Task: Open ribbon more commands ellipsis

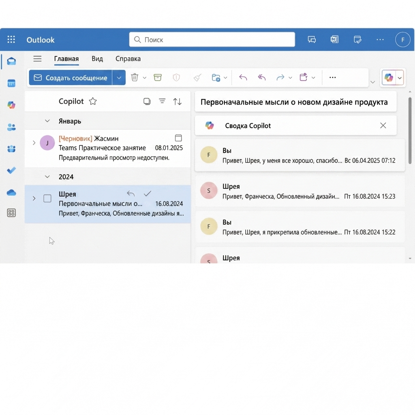Action: (332, 77)
